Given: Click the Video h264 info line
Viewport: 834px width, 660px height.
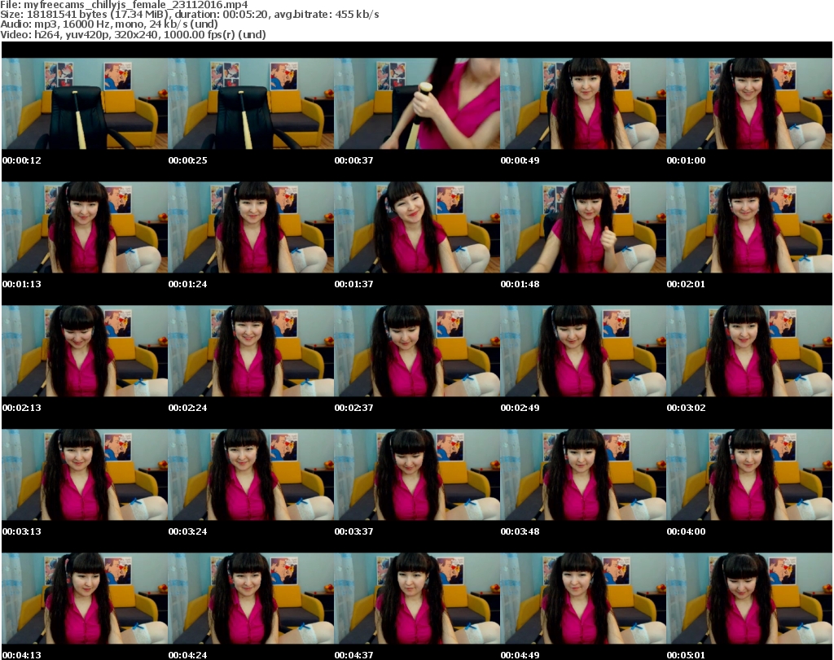Looking at the screenshot, I should click(133, 34).
